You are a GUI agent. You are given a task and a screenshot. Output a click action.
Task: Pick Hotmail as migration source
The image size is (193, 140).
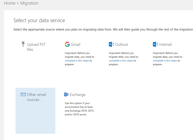pos(165,44)
